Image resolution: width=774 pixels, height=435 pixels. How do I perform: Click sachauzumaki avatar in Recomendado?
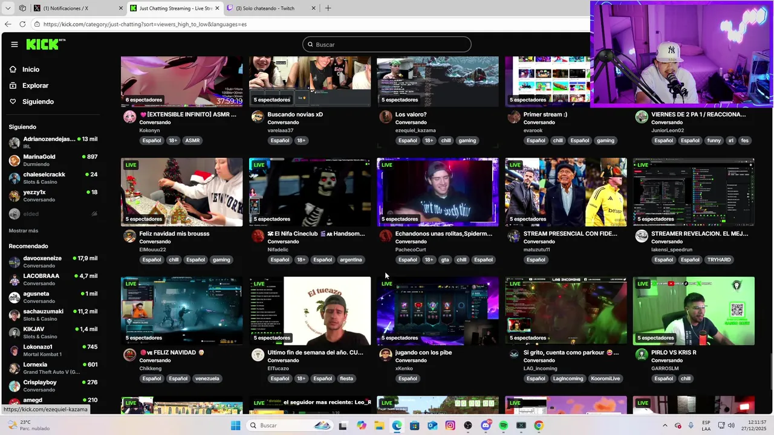click(15, 315)
